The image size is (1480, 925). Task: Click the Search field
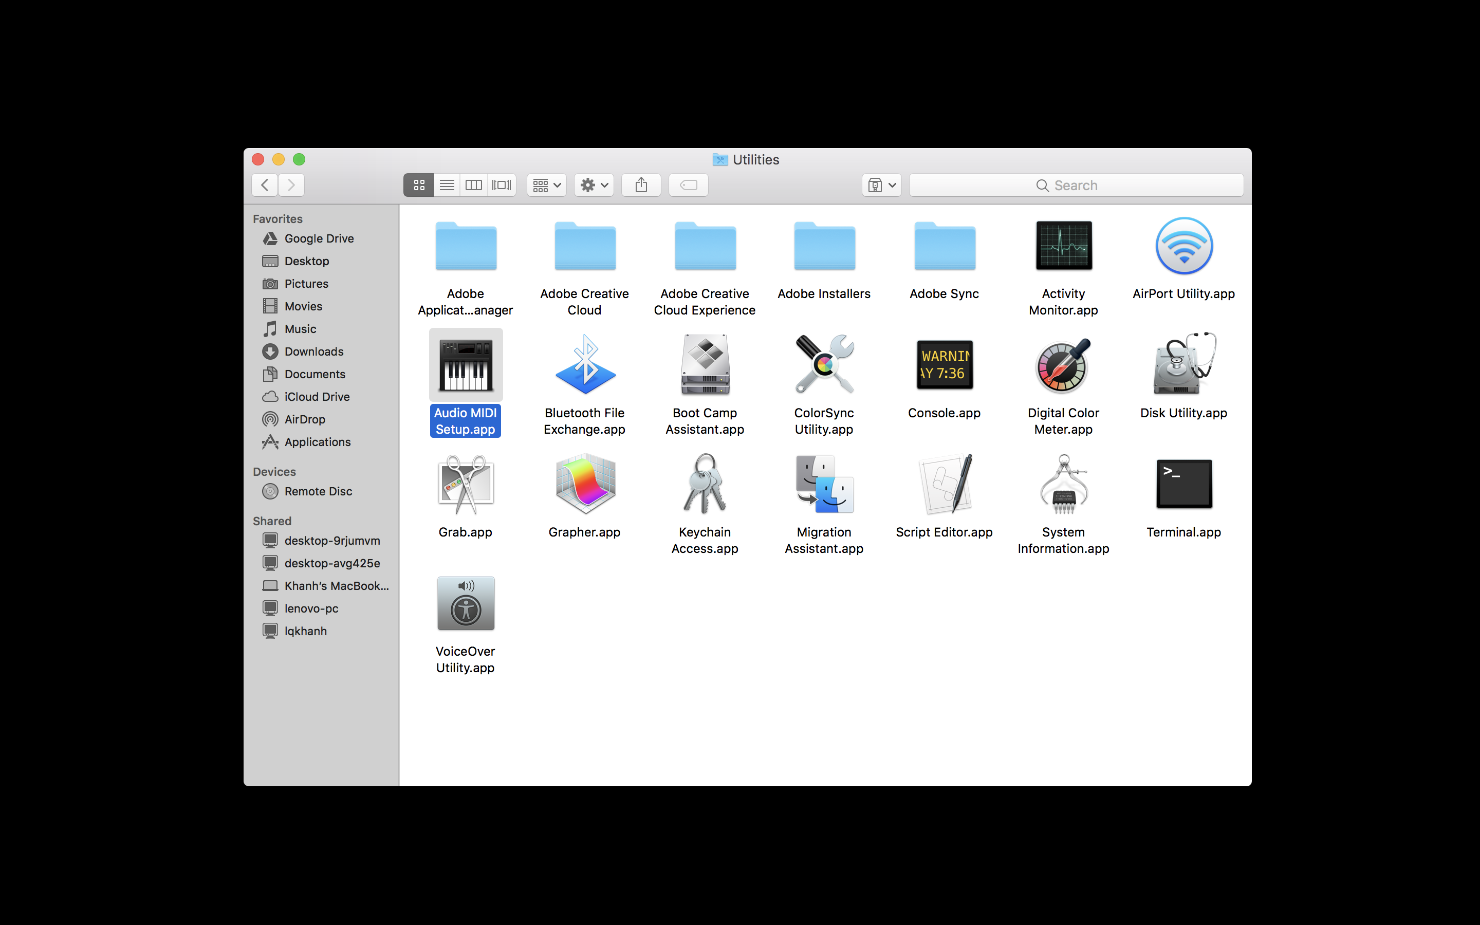(x=1077, y=185)
